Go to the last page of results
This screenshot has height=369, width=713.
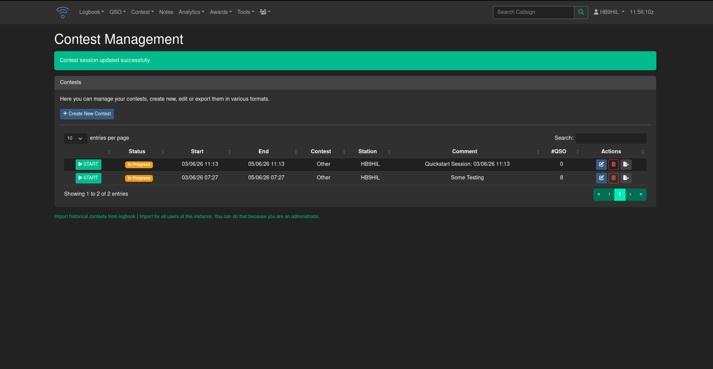(x=641, y=195)
